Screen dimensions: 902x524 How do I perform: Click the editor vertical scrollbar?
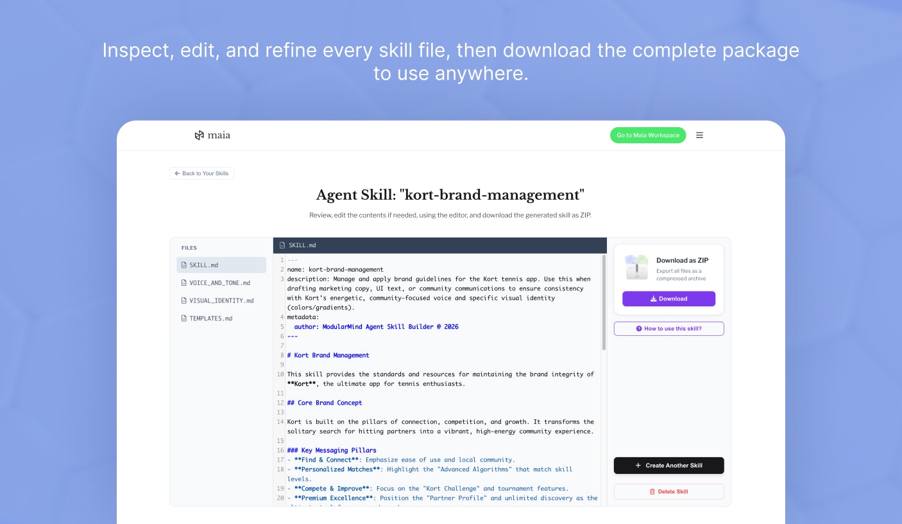[604, 302]
